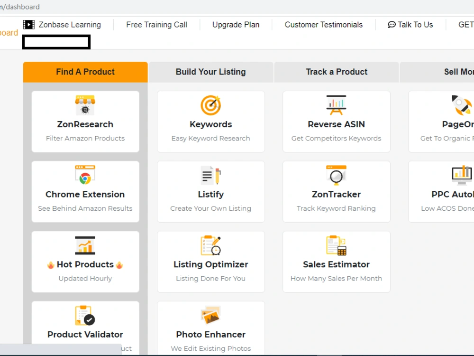
Task: Click 'Updated Hourly' text
Action: [x=85, y=279]
